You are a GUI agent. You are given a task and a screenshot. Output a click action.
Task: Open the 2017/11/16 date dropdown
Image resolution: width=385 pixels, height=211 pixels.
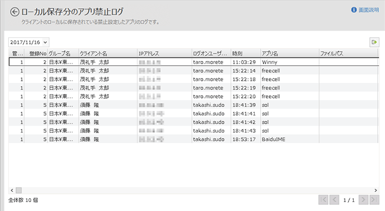click(29, 42)
